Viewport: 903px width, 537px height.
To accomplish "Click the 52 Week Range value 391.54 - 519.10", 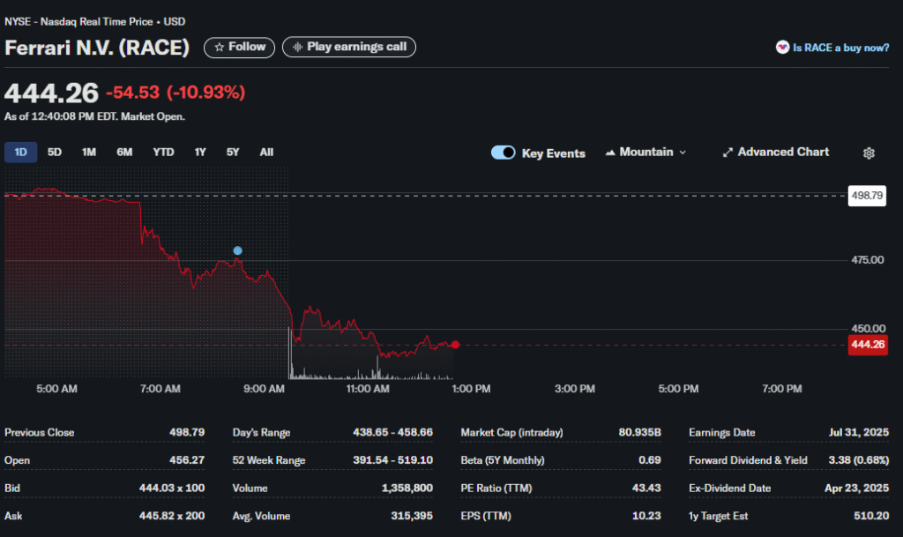I will point(392,460).
